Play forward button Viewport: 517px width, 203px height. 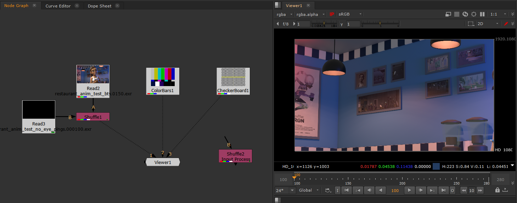click(x=410, y=191)
